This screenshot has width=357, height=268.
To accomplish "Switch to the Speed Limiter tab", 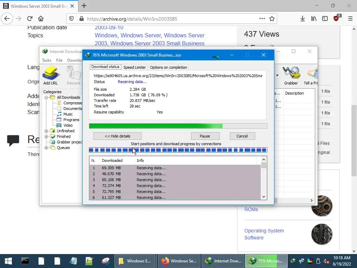I will point(135,67).
